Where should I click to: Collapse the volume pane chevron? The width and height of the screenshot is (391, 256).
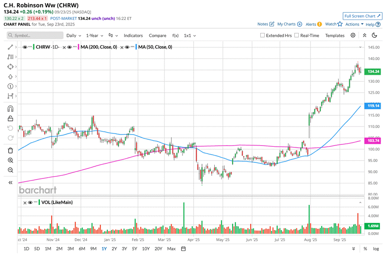pyautogui.click(x=360, y=203)
